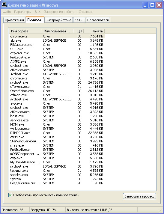The width and height of the screenshot is (164, 214).
Task: Sort by Имя образа column header
Action: click(x=25, y=31)
